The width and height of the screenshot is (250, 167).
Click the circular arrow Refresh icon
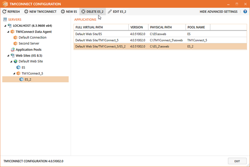point(5,12)
